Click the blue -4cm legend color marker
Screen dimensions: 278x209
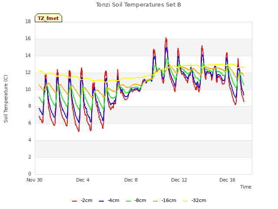pyautogui.click(x=101, y=201)
